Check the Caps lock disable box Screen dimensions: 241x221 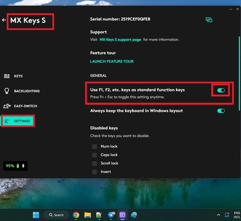click(95, 155)
